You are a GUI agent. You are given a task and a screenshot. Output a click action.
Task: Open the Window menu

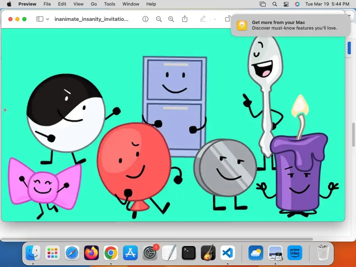click(131, 4)
